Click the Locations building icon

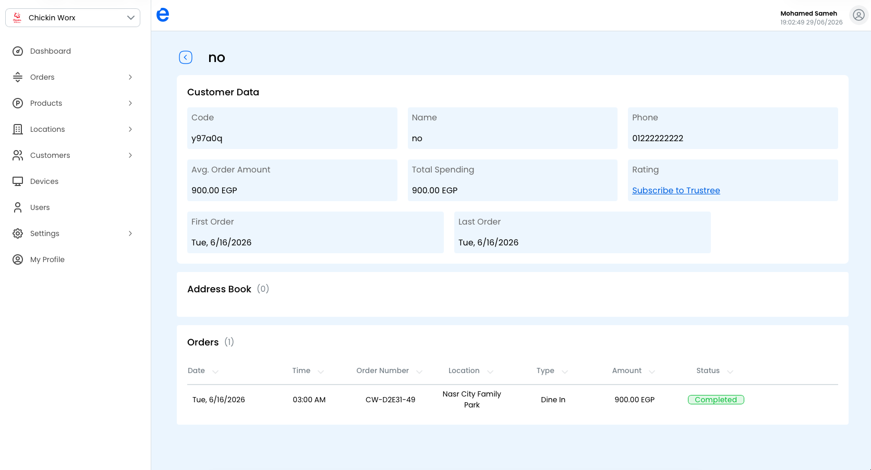(18, 129)
